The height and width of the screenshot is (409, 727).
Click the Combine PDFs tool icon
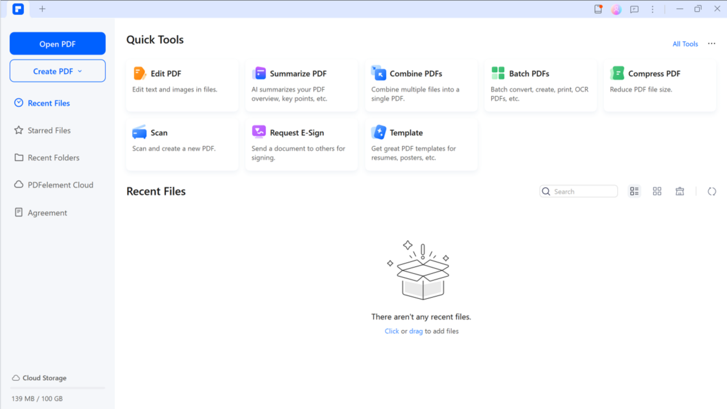pyautogui.click(x=378, y=72)
